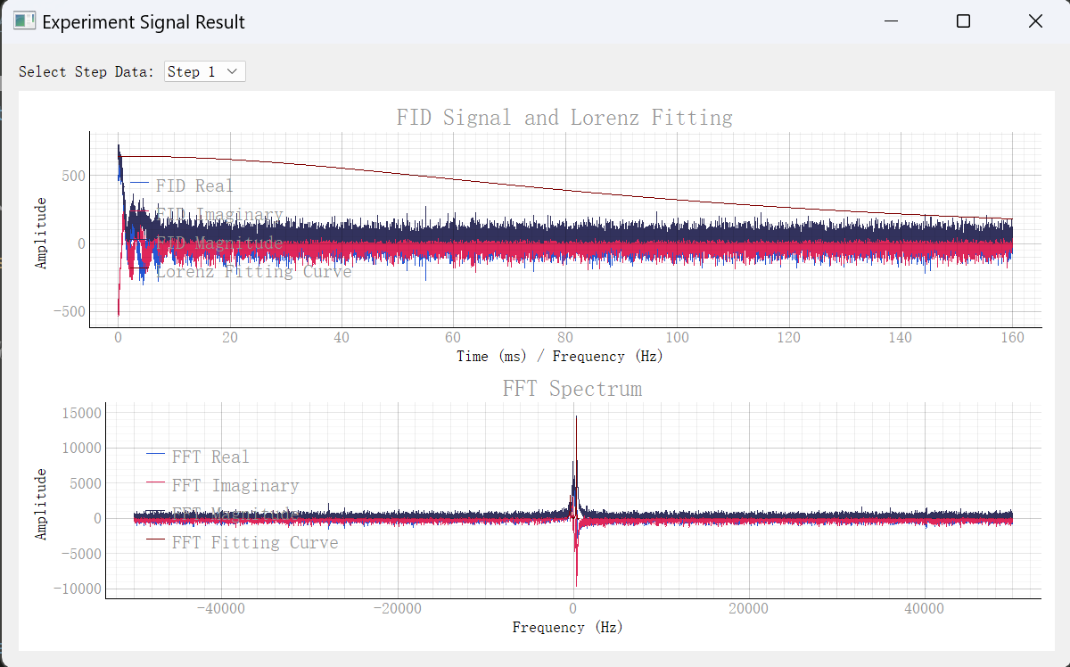Maximize the Experiment Signal Result window

[963, 21]
